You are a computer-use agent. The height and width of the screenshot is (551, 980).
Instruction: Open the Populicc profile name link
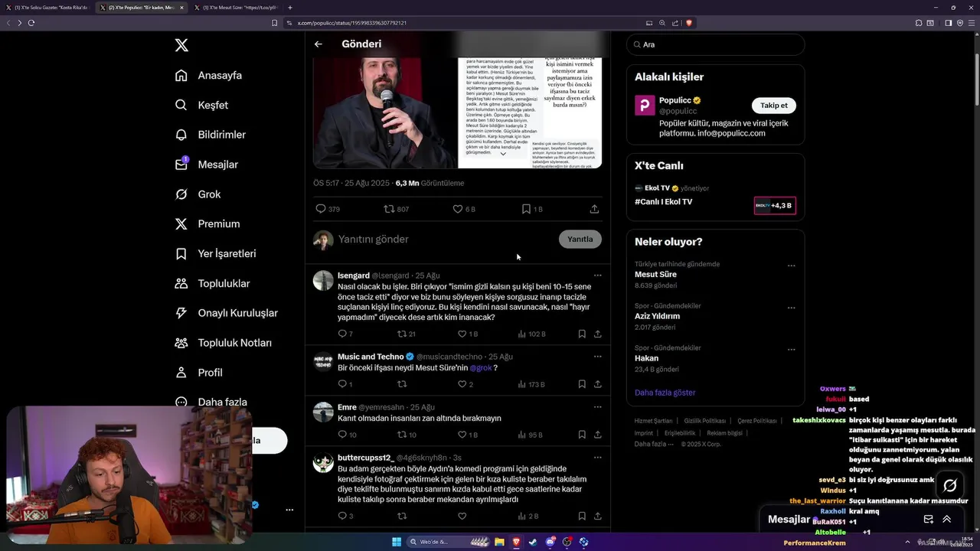[675, 100]
